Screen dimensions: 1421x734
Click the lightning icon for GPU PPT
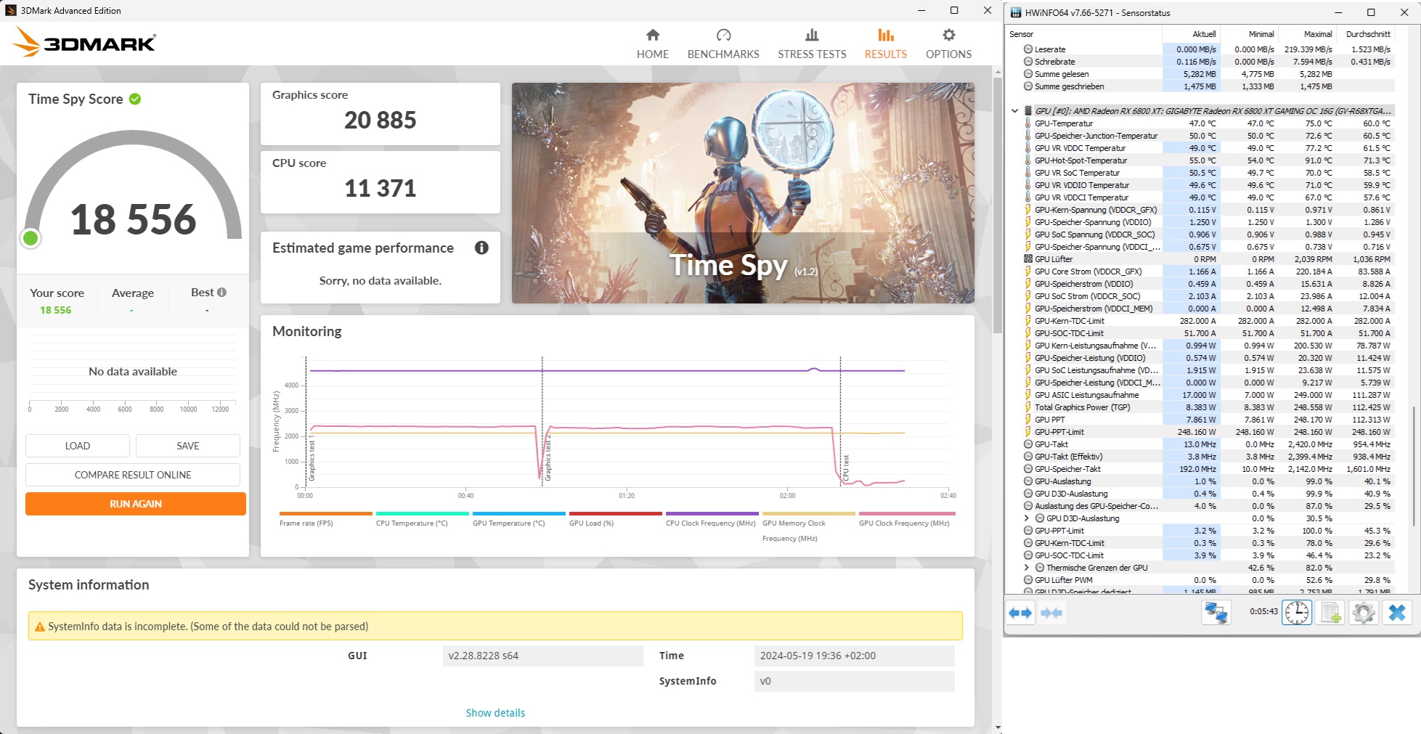[x=1028, y=420]
